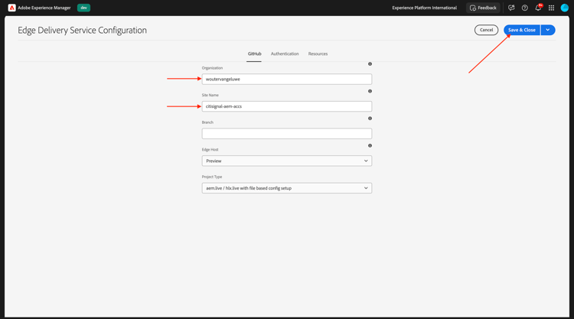Open the help question mark icon
Viewport: 574px width, 319px height.
coord(524,8)
